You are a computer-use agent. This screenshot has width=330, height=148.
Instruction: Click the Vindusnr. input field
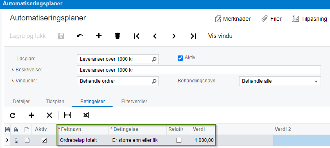click(118, 81)
